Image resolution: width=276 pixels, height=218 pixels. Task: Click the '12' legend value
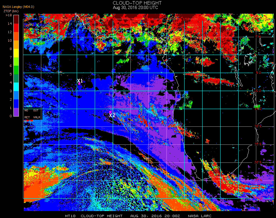[x=10, y=32]
